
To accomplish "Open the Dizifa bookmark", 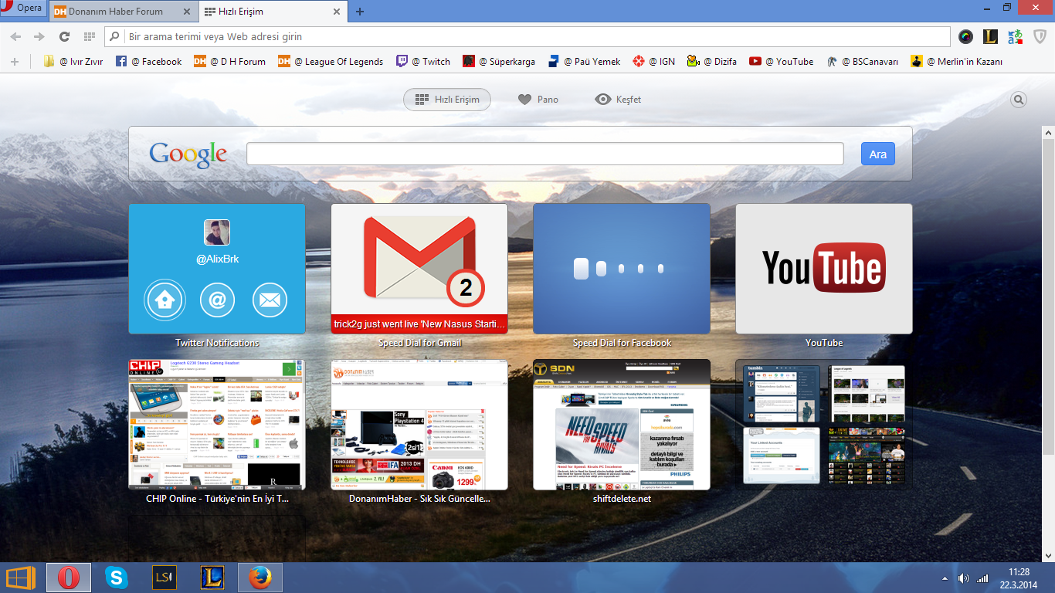I will pyautogui.click(x=711, y=61).
